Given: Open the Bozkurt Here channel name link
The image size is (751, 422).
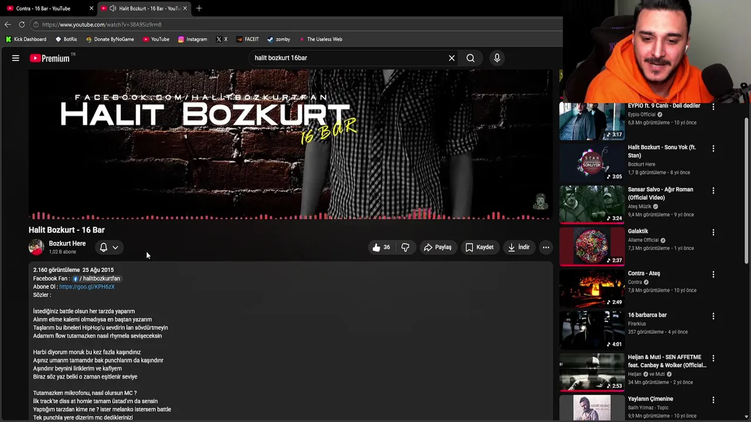Looking at the screenshot, I should [67, 243].
